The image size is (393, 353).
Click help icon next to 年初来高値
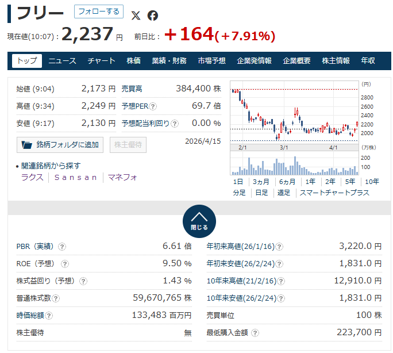[279, 247]
